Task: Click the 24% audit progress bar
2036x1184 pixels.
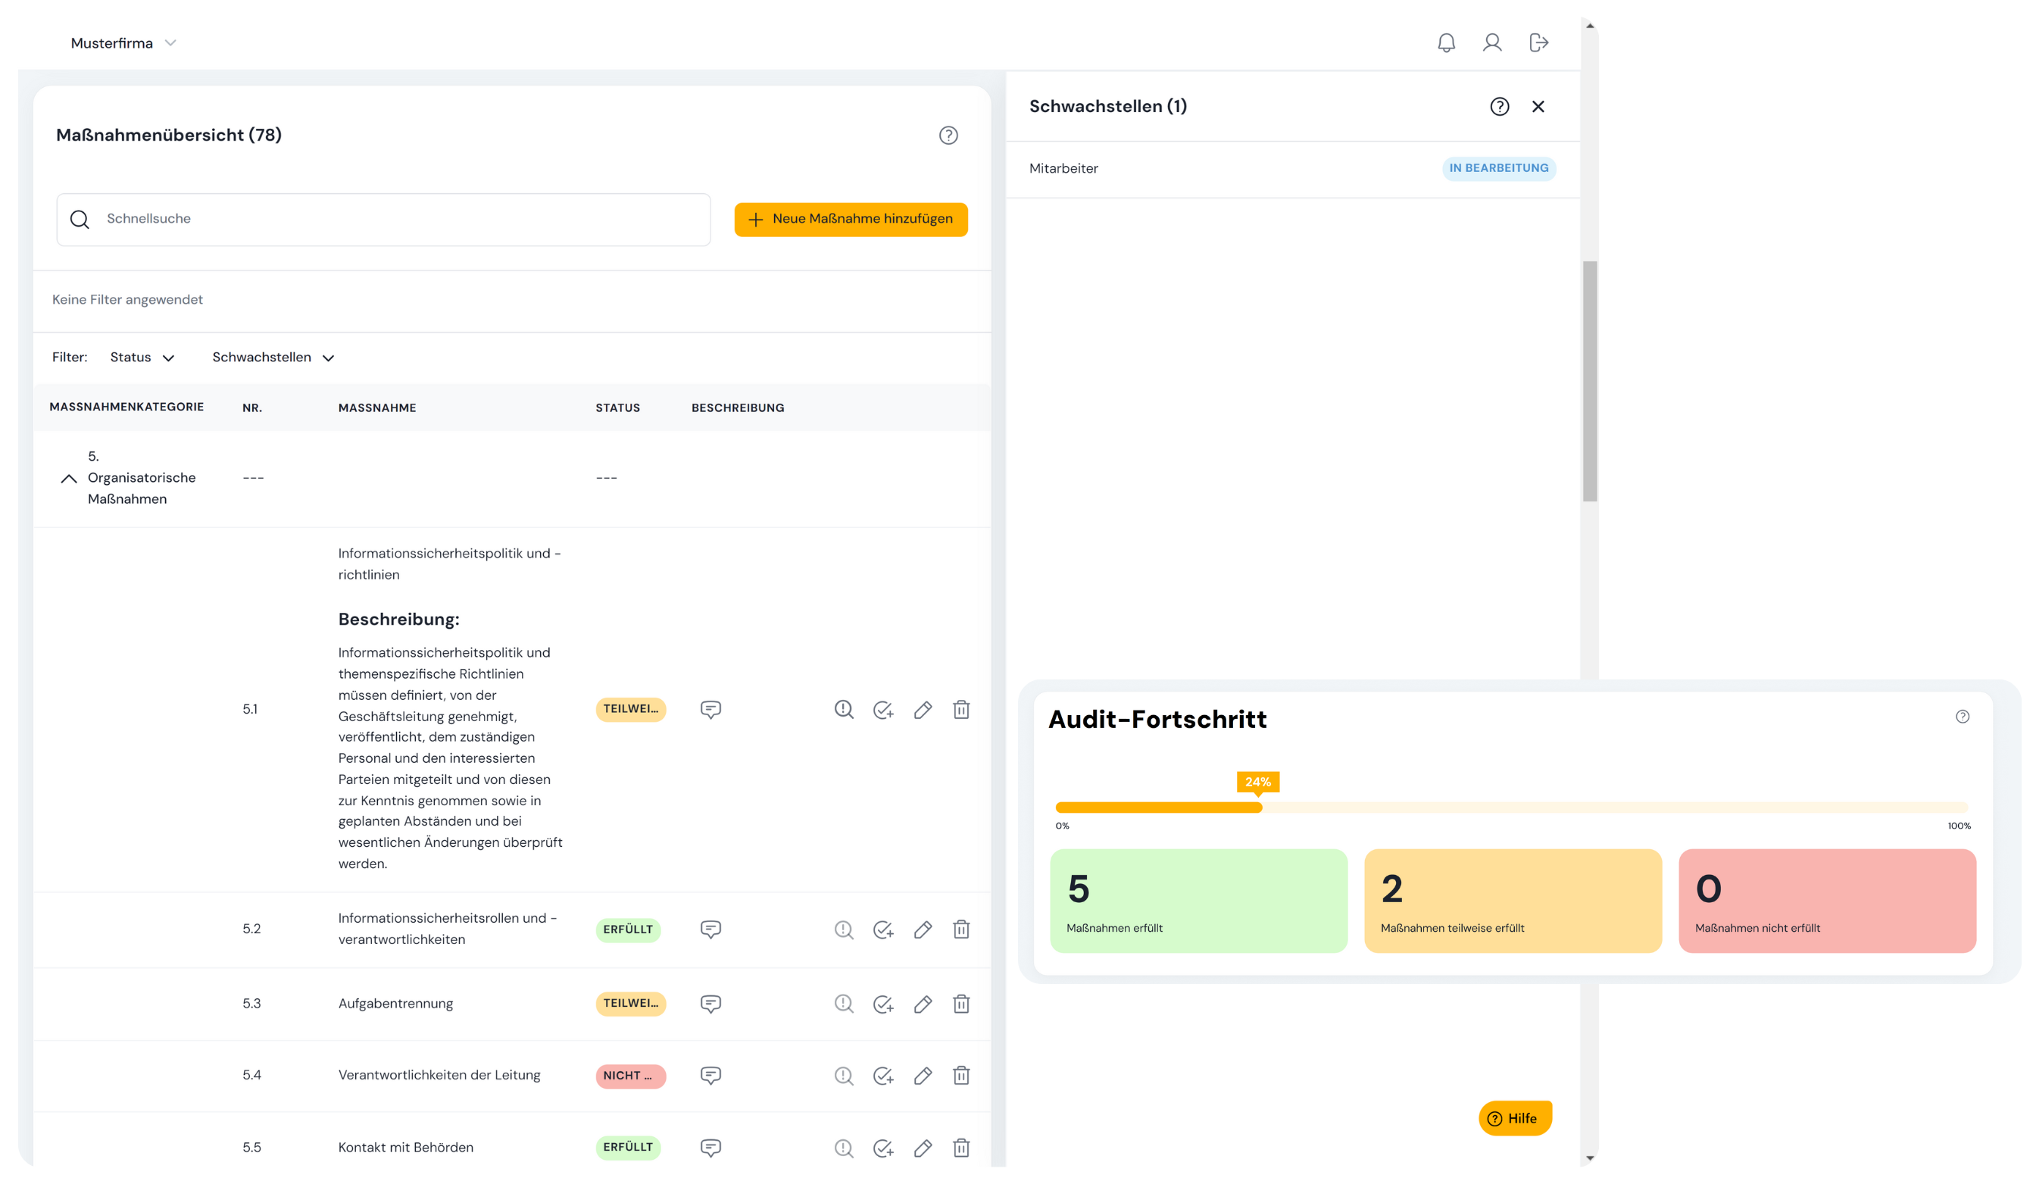Action: coord(1159,808)
